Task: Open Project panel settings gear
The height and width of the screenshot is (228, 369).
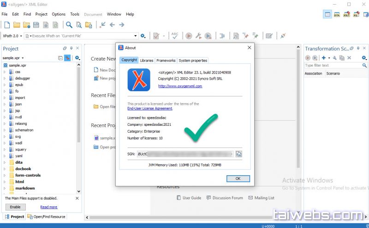Action: [x=77, y=58]
